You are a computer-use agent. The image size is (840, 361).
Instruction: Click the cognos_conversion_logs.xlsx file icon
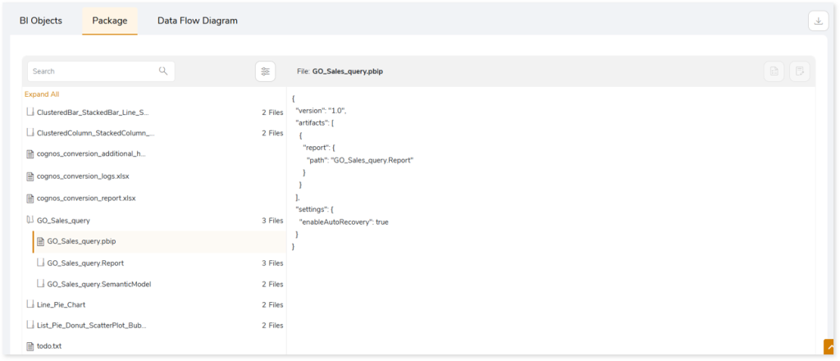coord(30,176)
